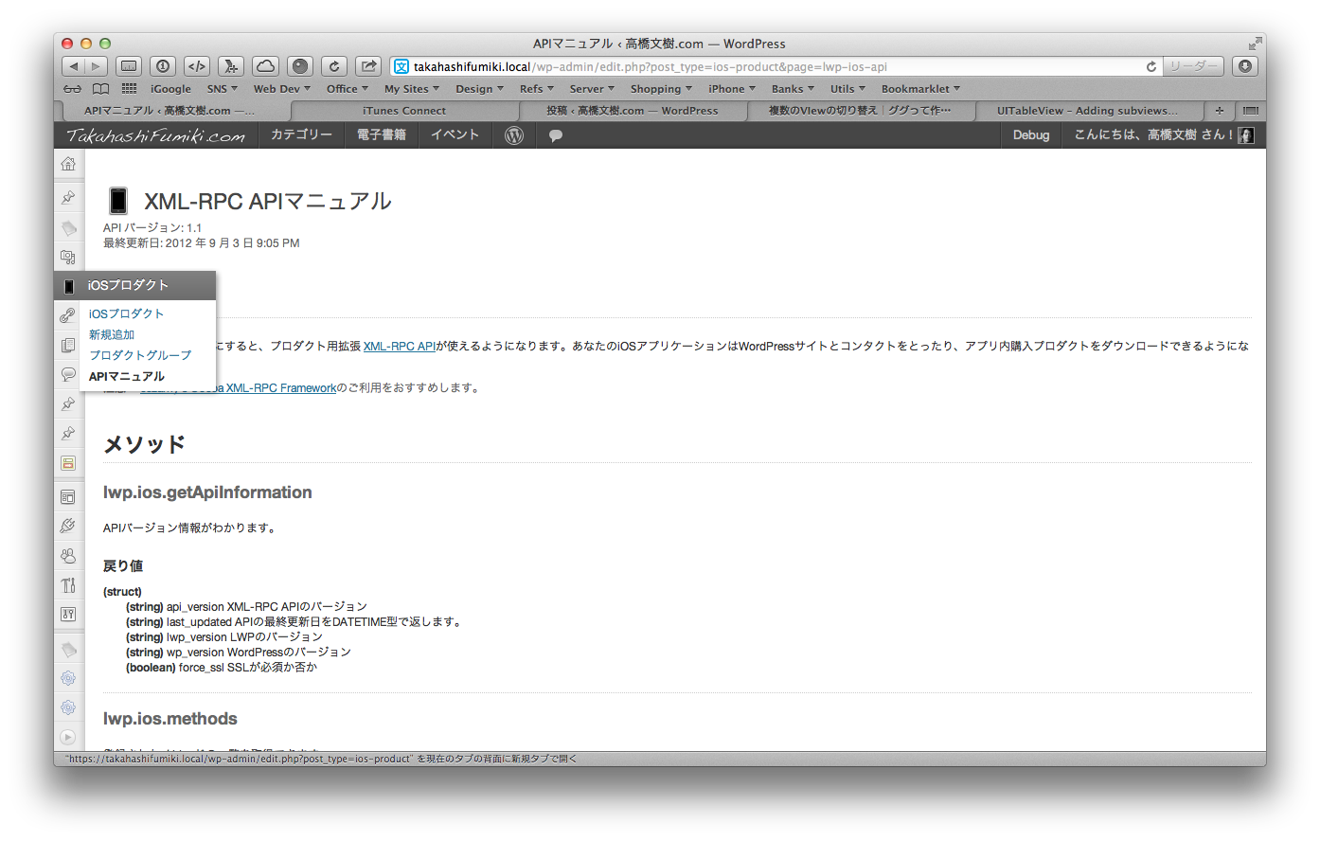This screenshot has height=841, width=1320.
Task: Open the Media library sidebar icon
Action: coord(68,257)
